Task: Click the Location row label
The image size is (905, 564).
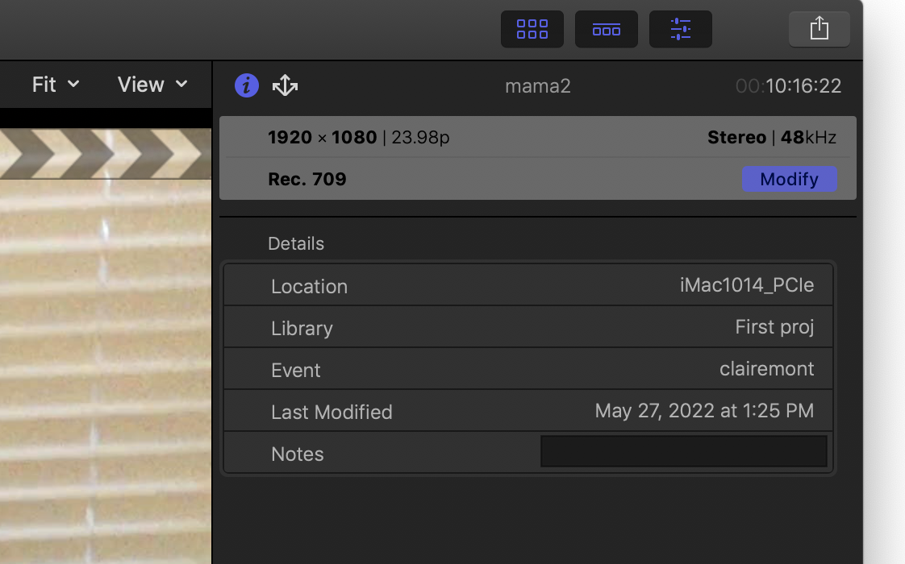Action: (310, 287)
